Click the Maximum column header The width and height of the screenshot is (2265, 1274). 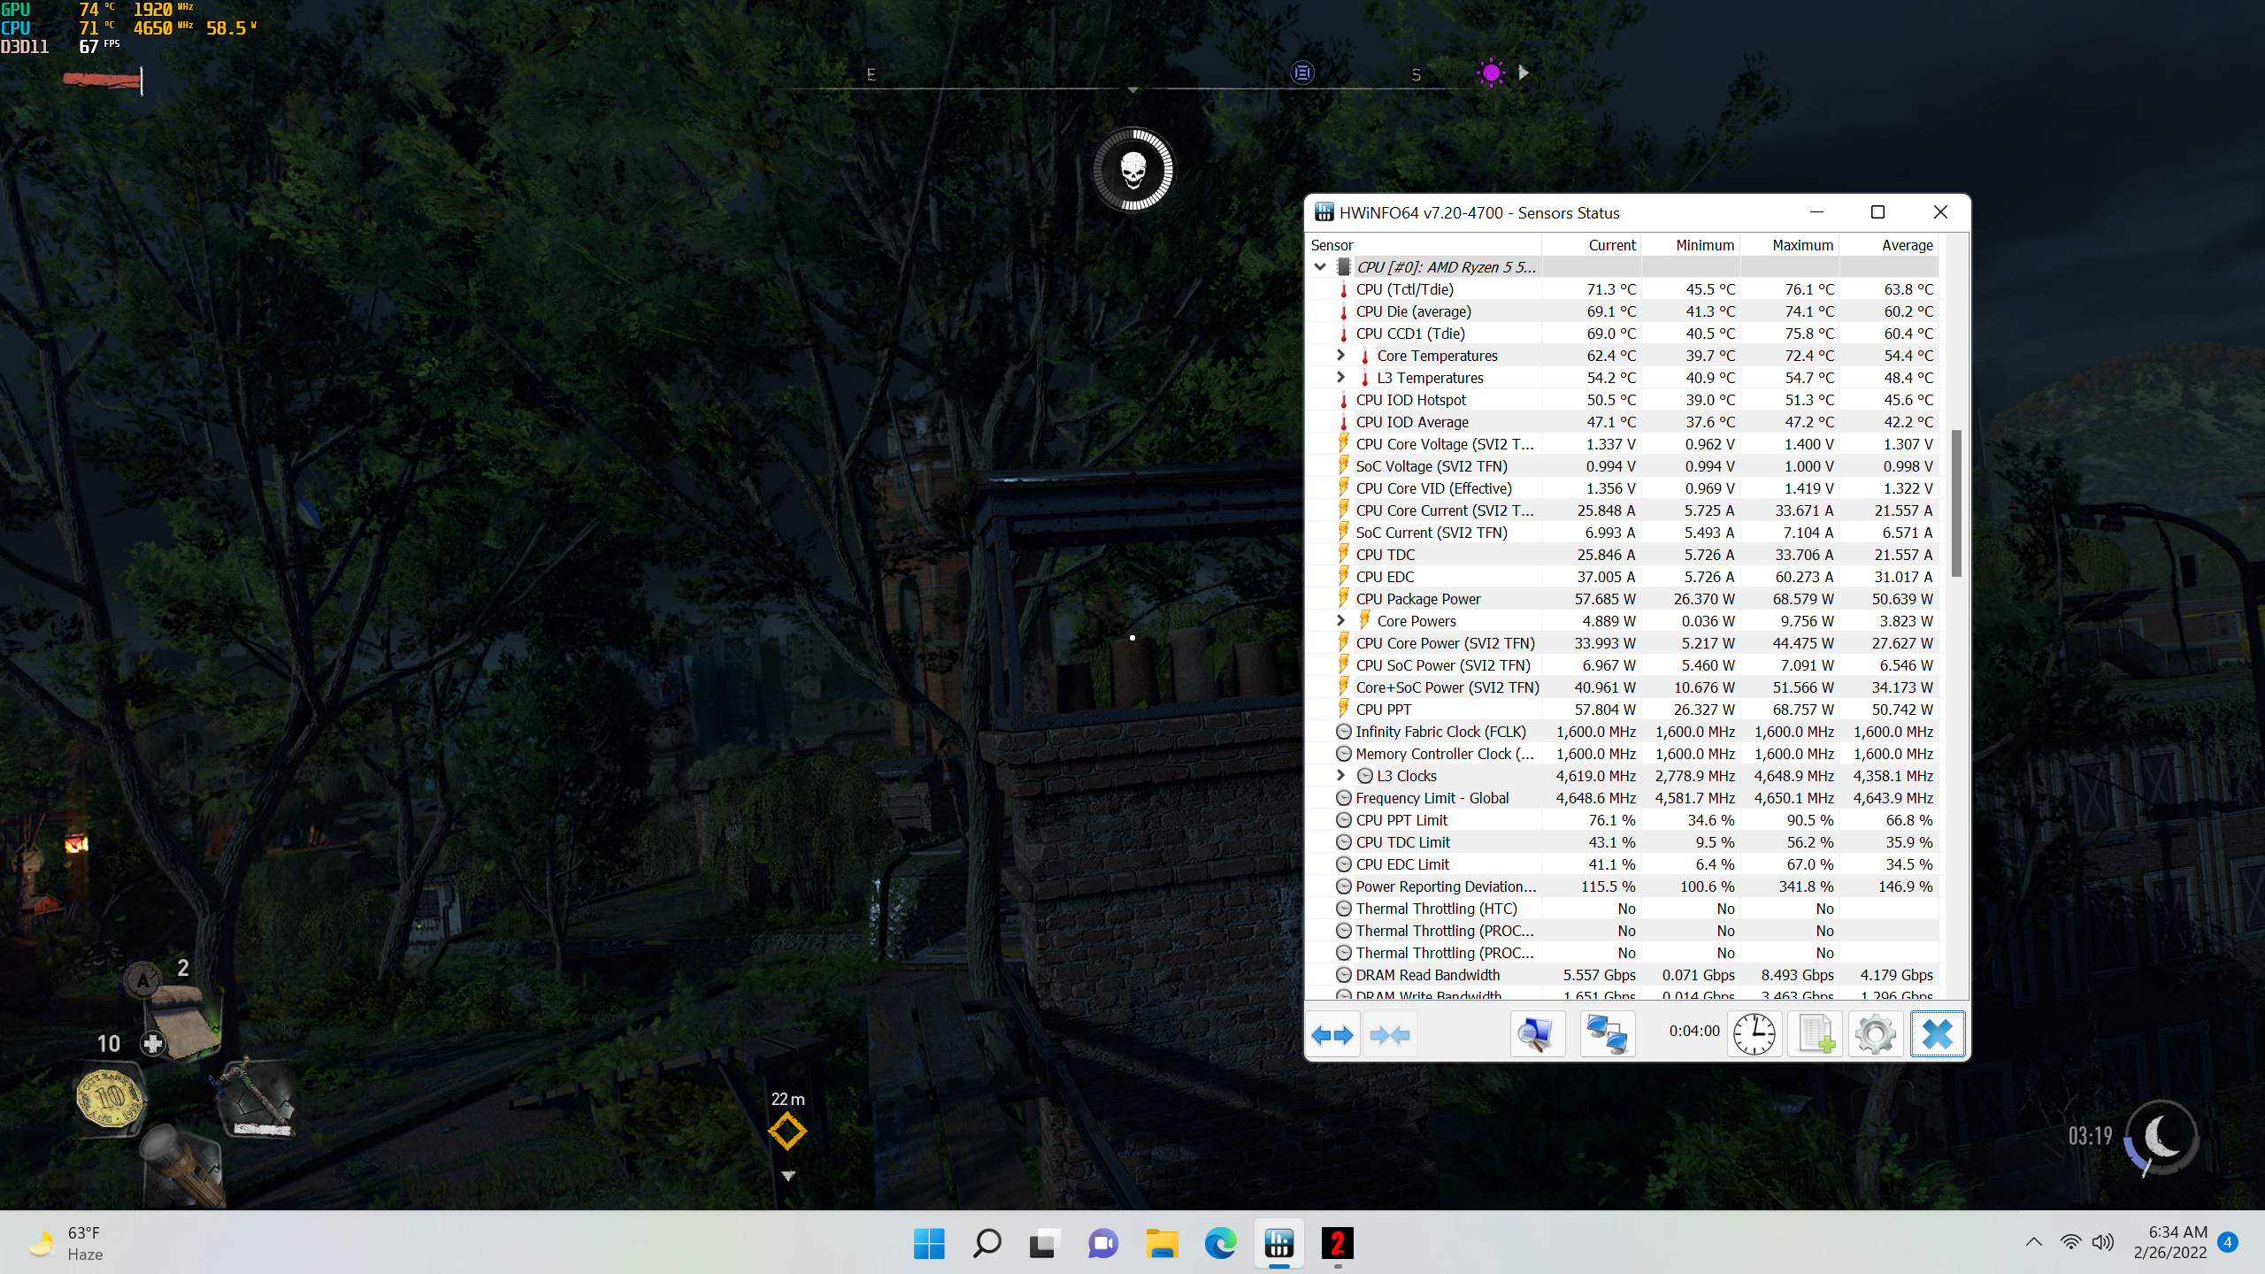[1790, 245]
